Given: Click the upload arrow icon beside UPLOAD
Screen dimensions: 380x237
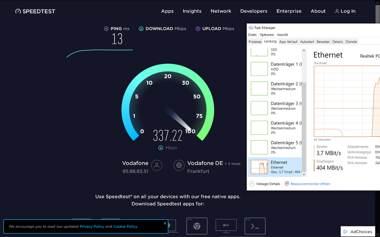Looking at the screenshot, I should click(198, 29).
